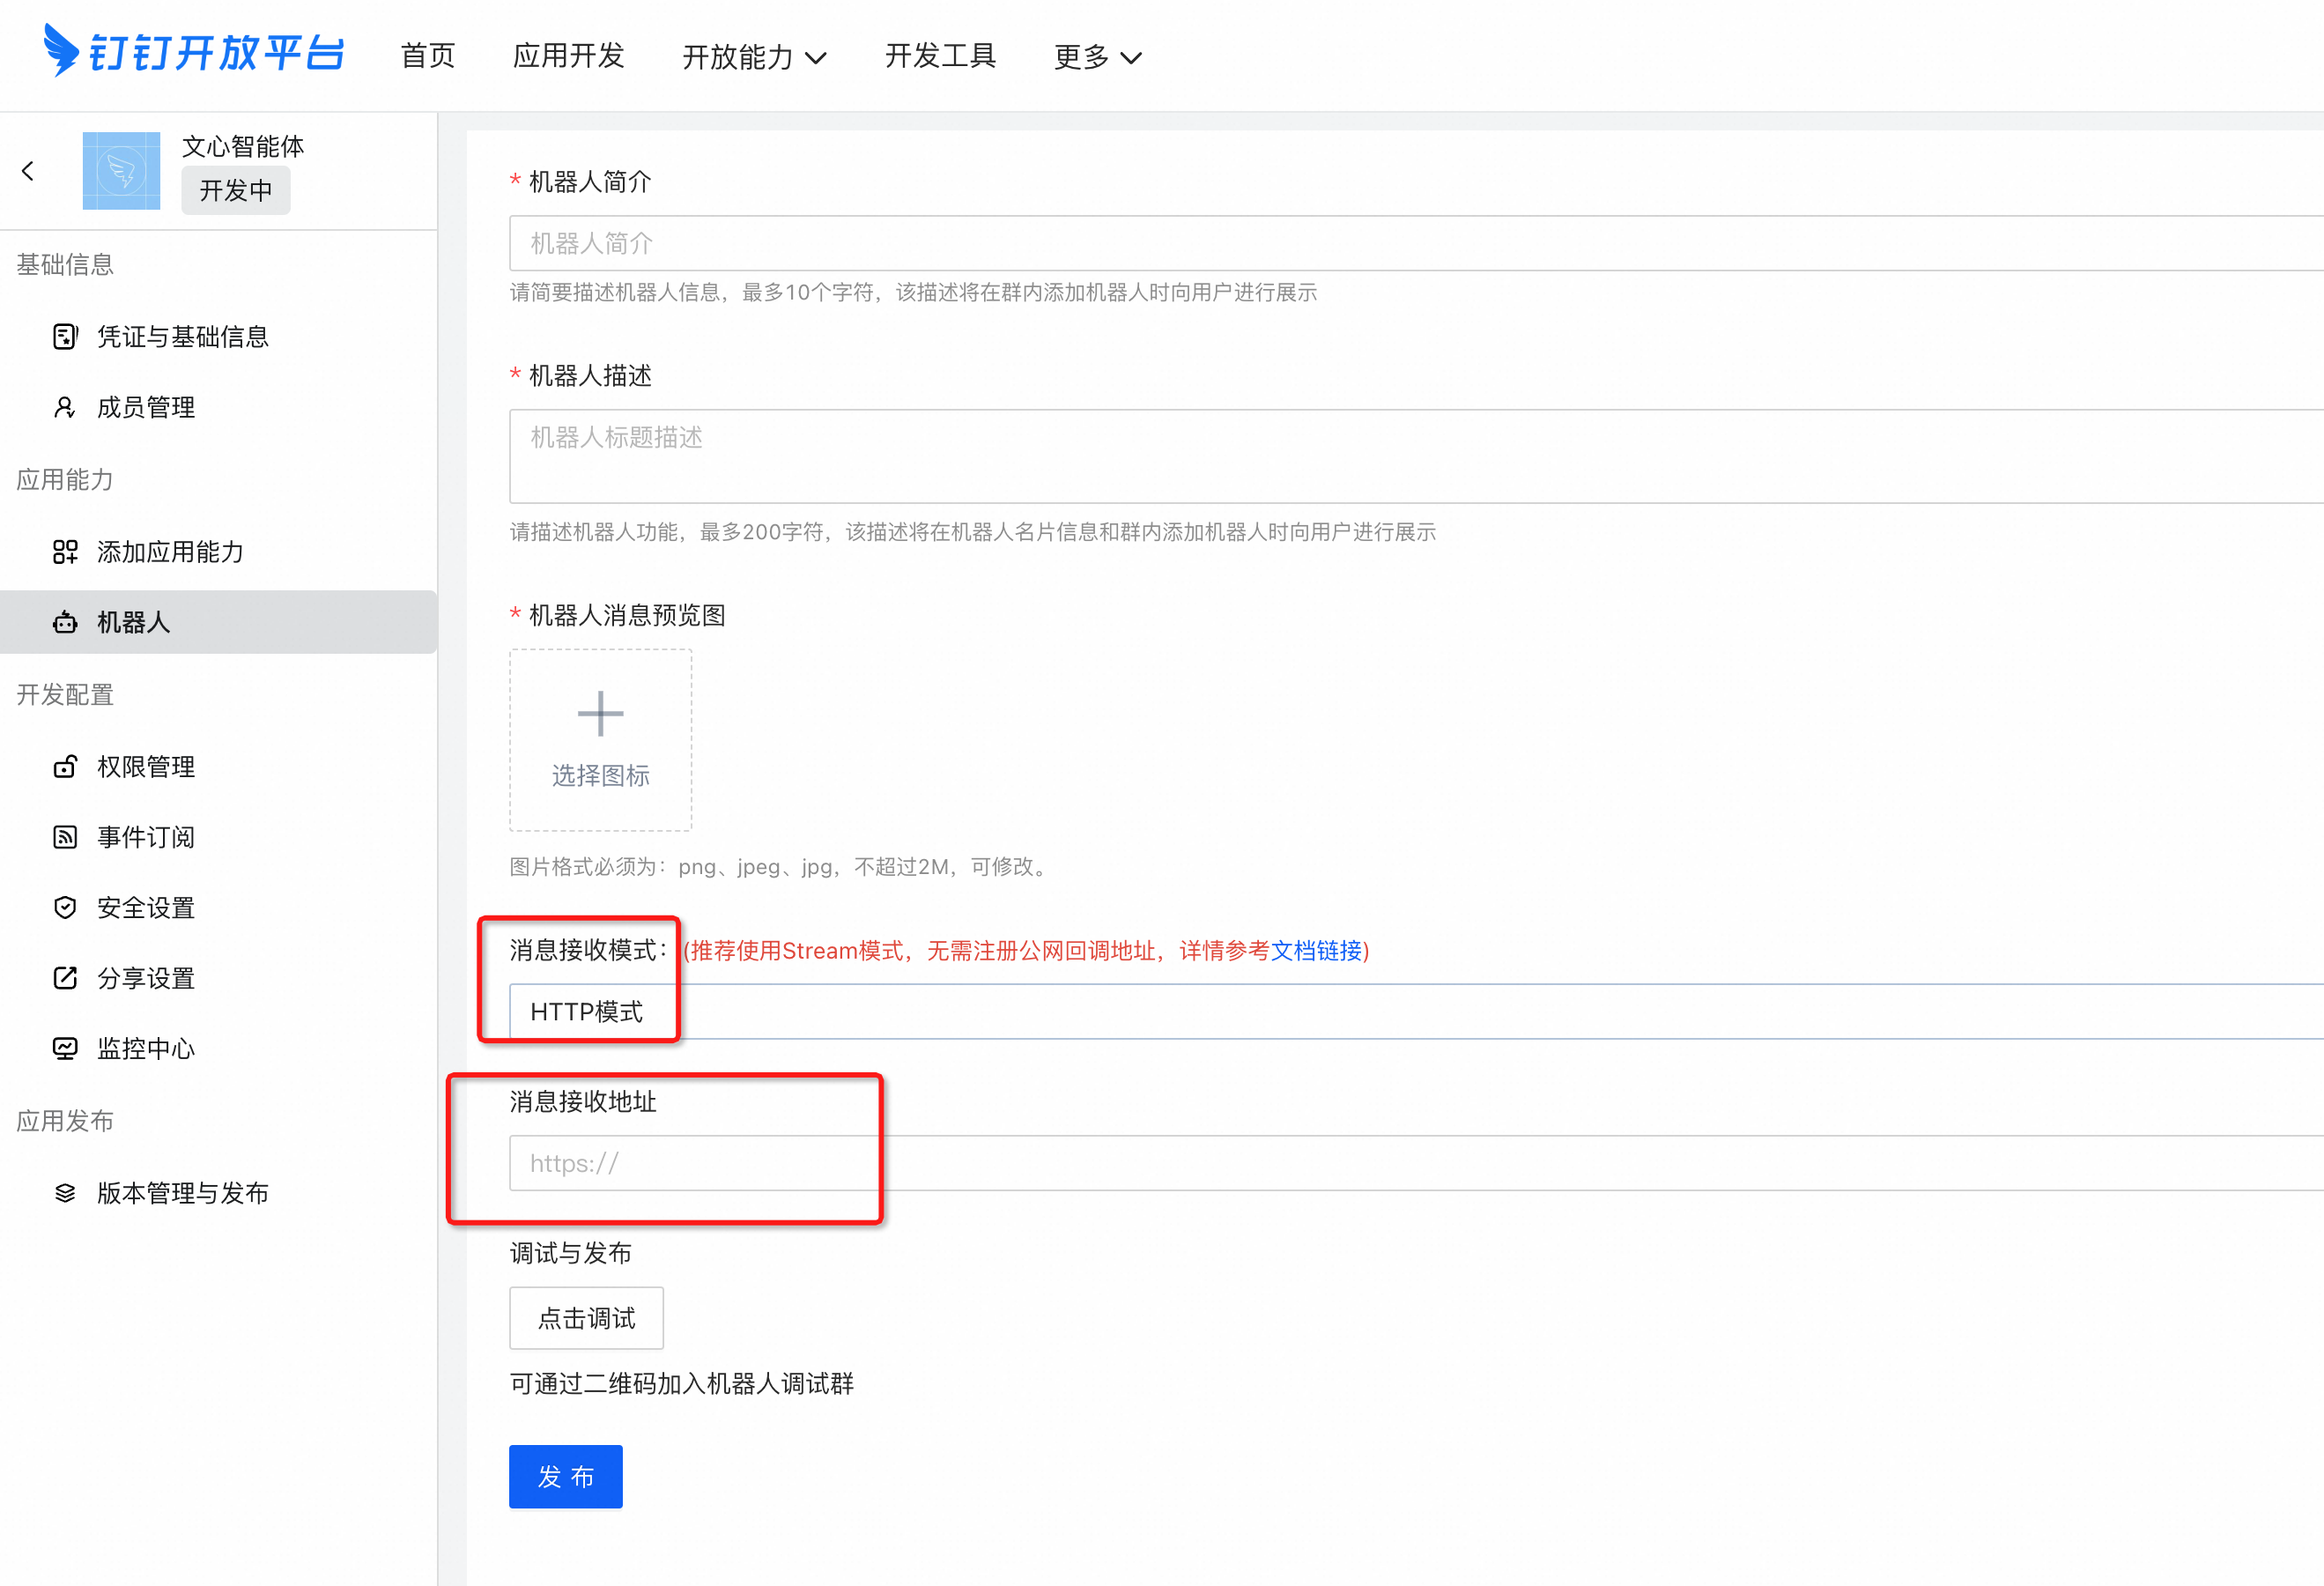Open 凭证与基础信息 via its icon

65,337
